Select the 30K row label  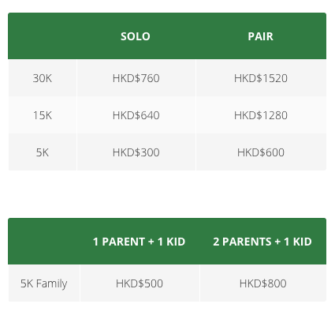43,78
